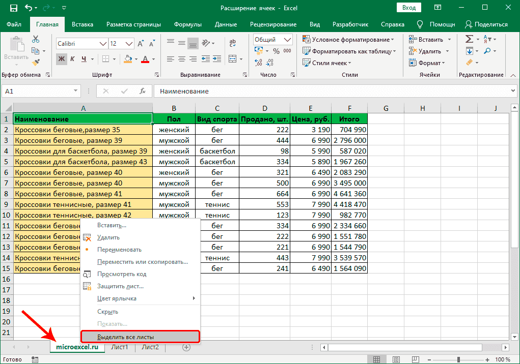520x364 pixels.
Task: Toggle wrap text in the Alignment group
Action: click(x=232, y=42)
